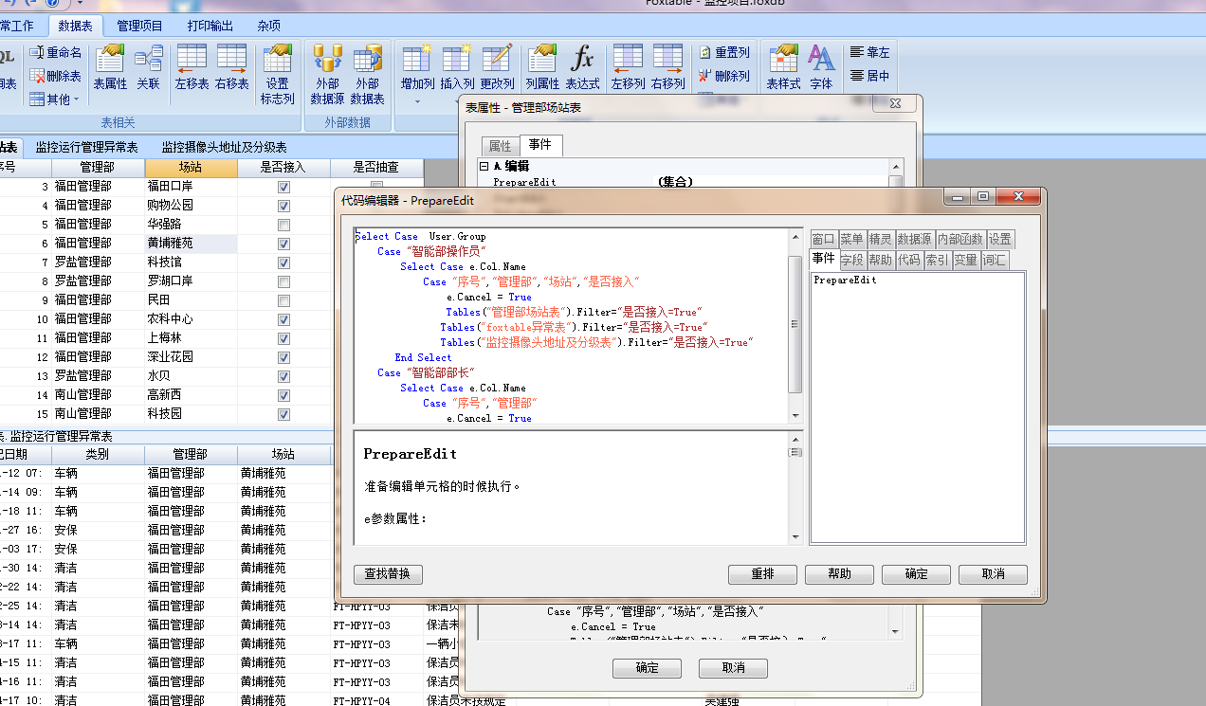Open the 监控摄像头地址及分级表 table tab
The image size is (1206, 706).
pos(224,147)
